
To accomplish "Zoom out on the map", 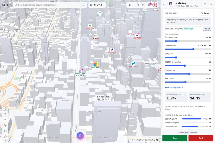I will [x=5, y=120].
